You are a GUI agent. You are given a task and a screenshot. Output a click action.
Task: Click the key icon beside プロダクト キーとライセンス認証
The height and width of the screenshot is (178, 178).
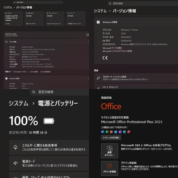[98, 78]
